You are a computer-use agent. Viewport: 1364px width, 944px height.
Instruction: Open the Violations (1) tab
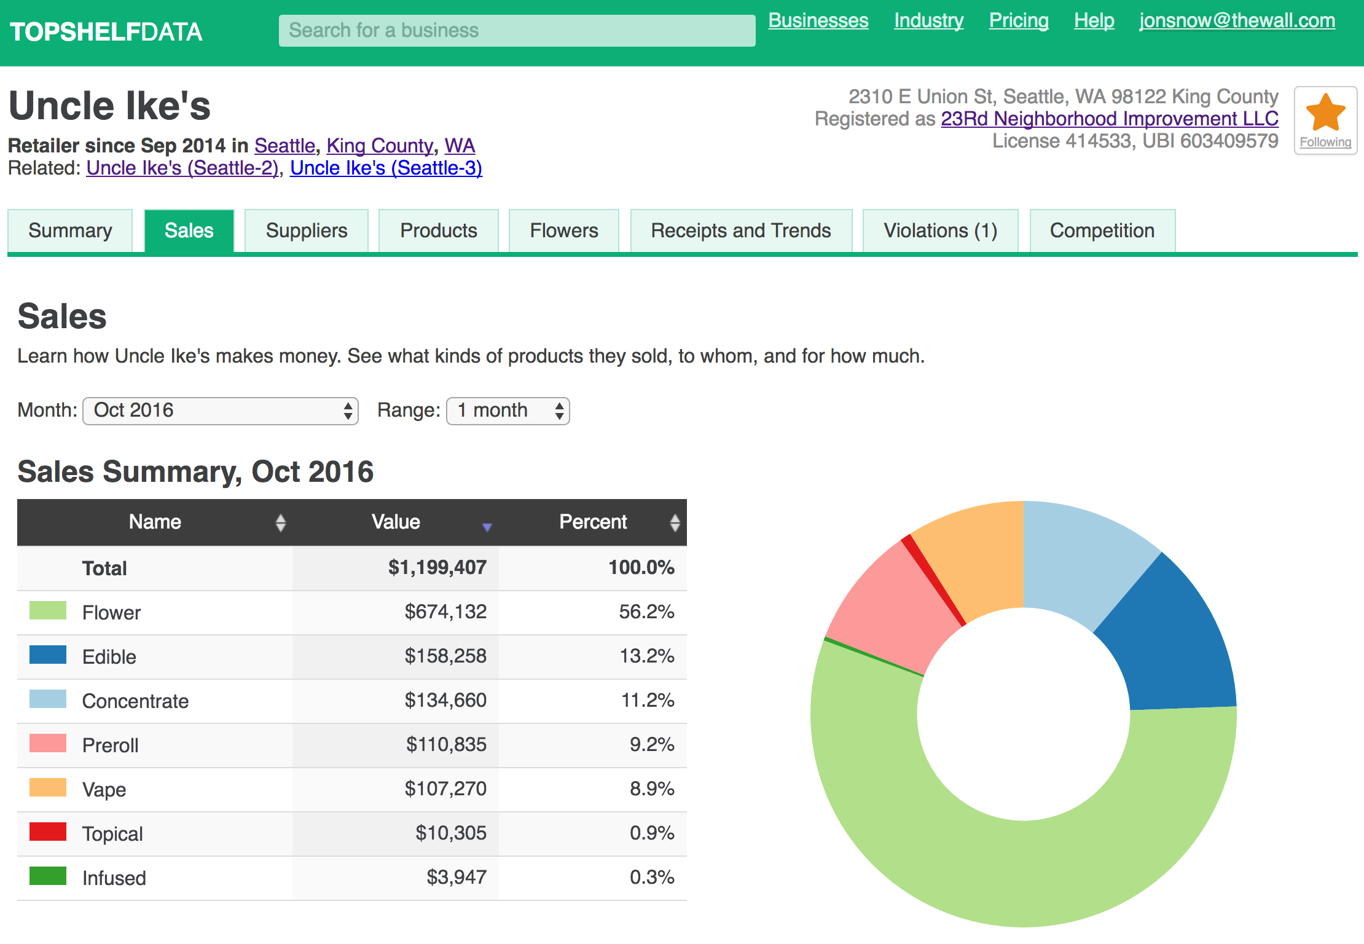tap(939, 231)
